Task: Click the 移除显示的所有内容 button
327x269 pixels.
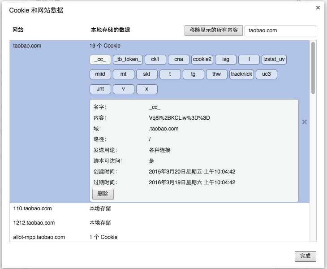Action: pyautogui.click(x=214, y=30)
